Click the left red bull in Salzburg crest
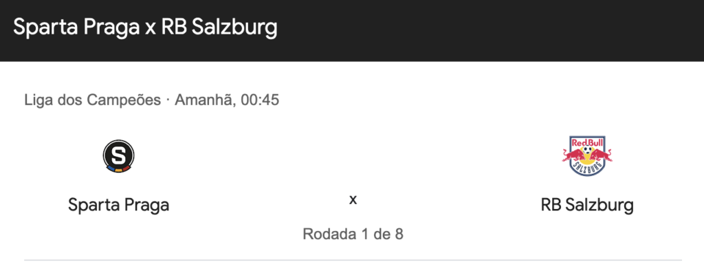704x264 pixels. [575, 156]
